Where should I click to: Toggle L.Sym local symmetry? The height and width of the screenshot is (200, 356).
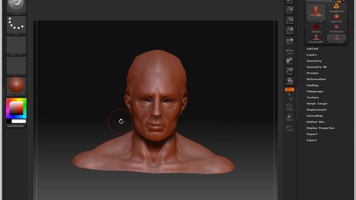[x=289, y=52]
